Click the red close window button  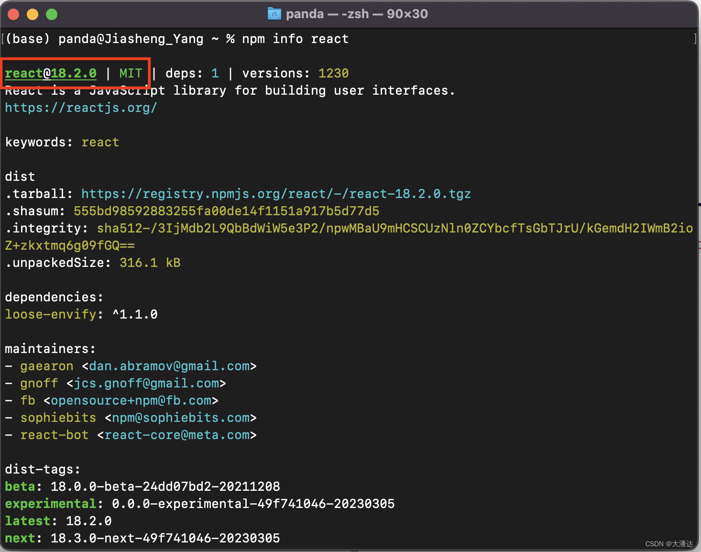(x=13, y=14)
